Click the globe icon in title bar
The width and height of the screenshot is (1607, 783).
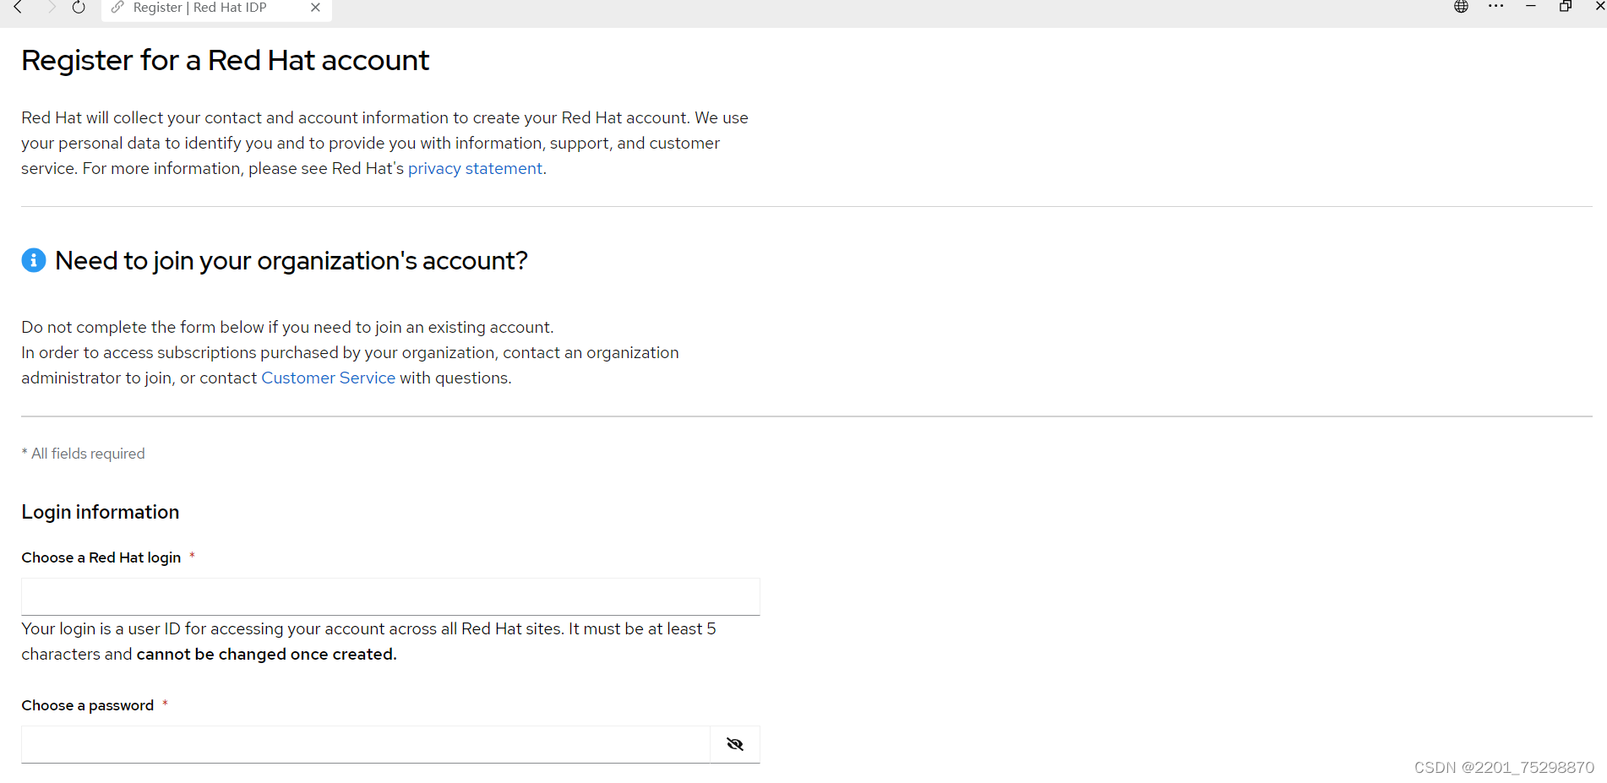(x=1461, y=7)
